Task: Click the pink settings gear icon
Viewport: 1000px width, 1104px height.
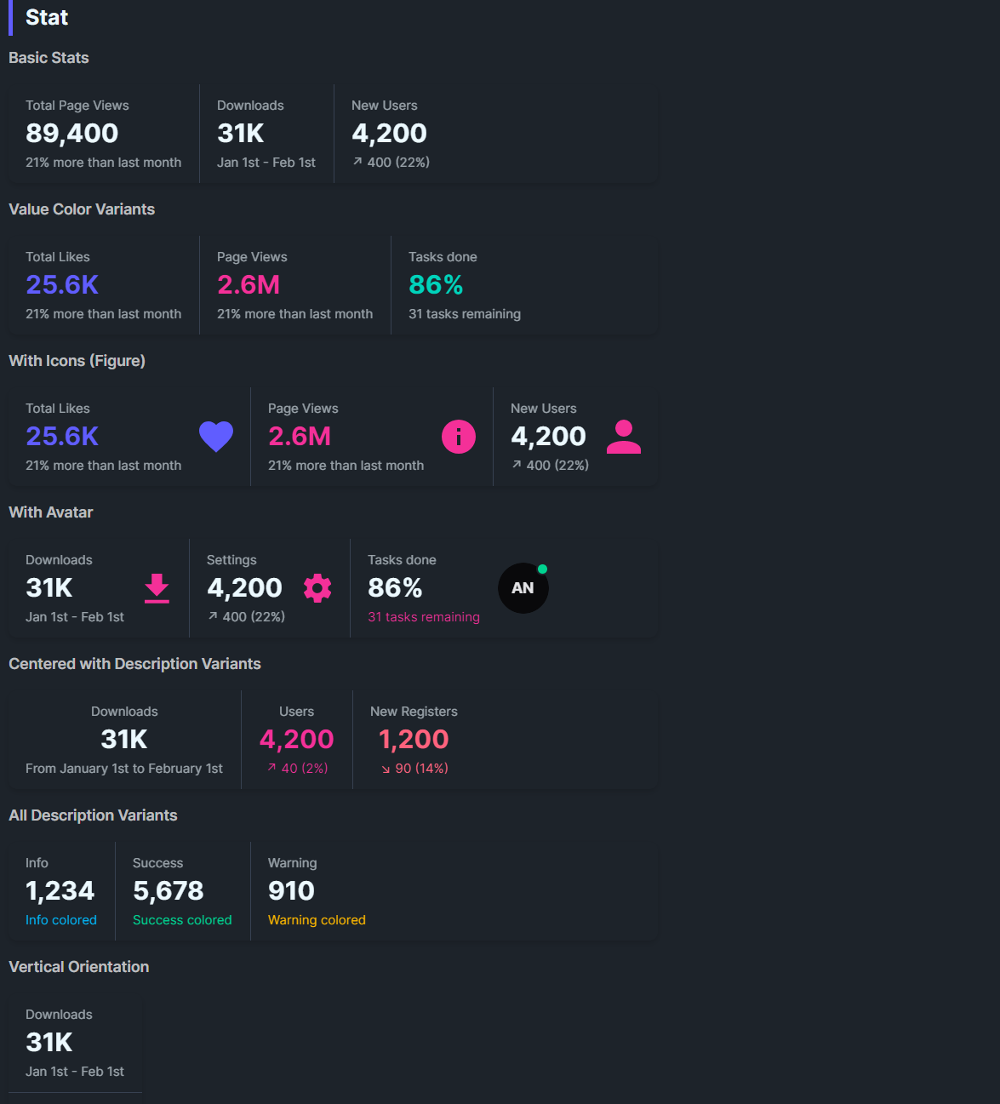Action: [x=317, y=588]
